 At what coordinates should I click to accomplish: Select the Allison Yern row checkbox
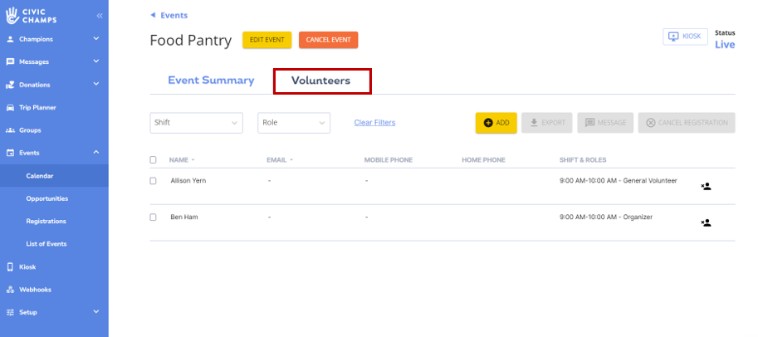[153, 180]
